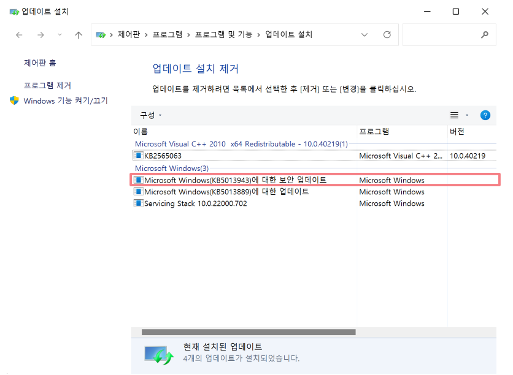
Task: Open 프로그램 in the breadcrumb
Action: [x=167, y=34]
